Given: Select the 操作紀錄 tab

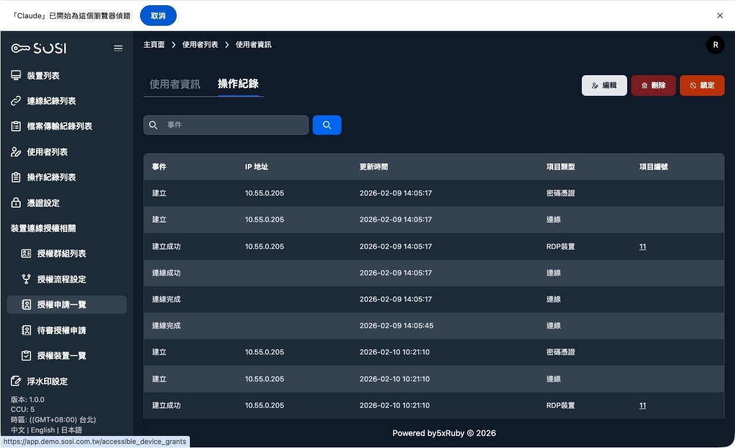Looking at the screenshot, I should point(238,84).
